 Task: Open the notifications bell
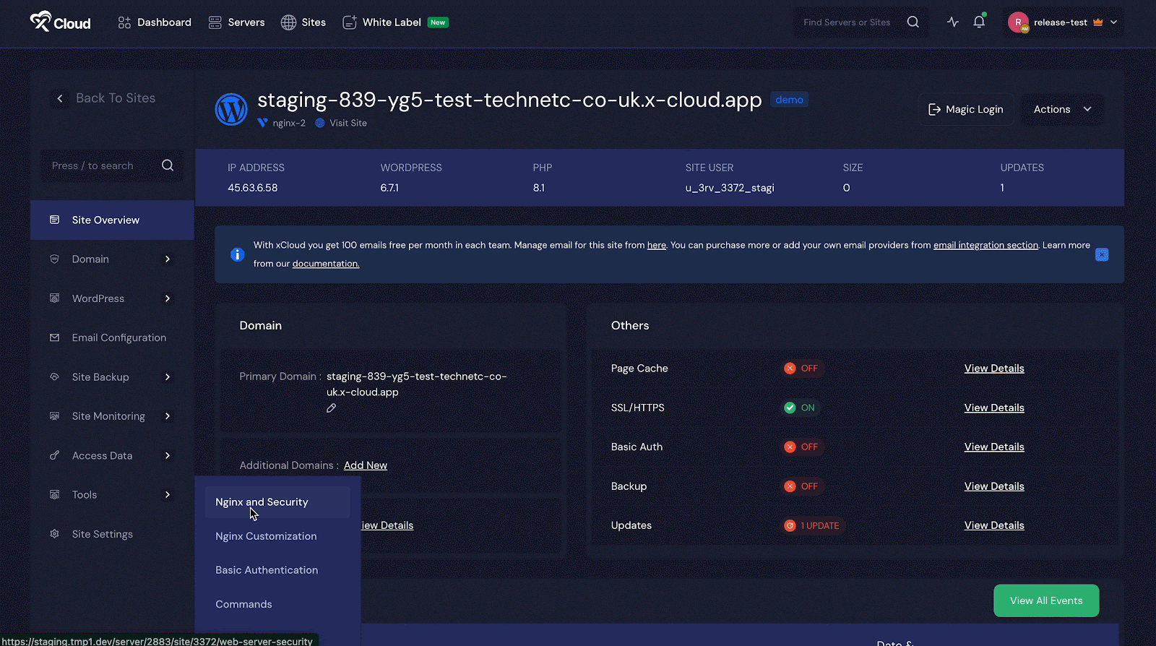979,22
